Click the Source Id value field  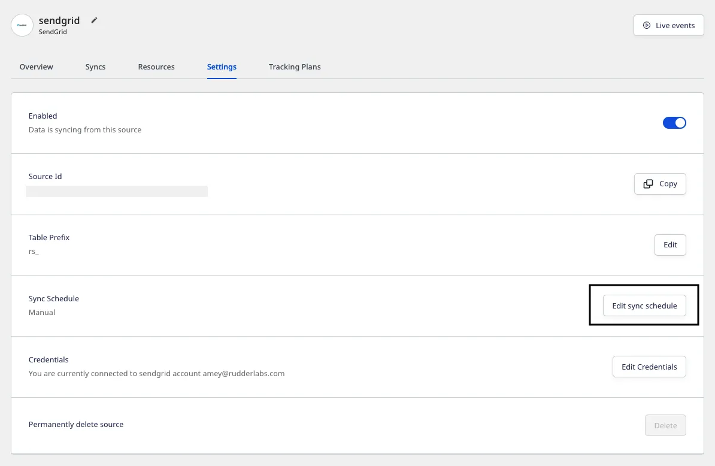pyautogui.click(x=117, y=191)
